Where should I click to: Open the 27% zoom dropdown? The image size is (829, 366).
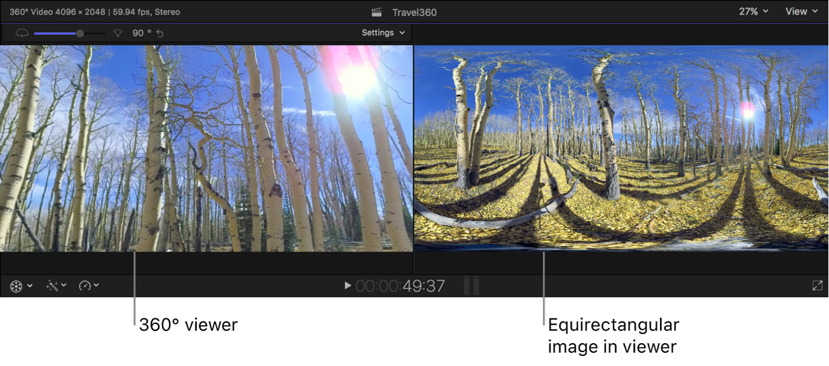coord(753,11)
